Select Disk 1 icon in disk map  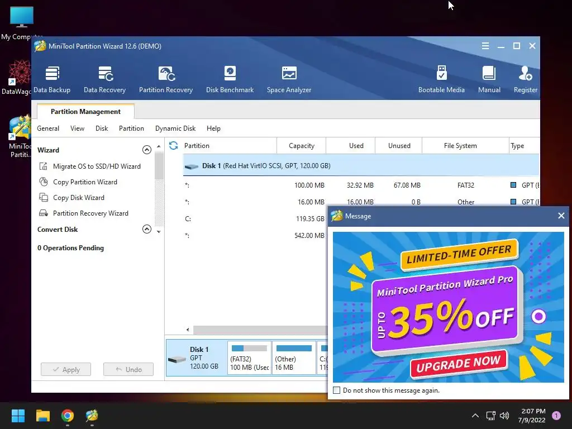pyautogui.click(x=177, y=360)
